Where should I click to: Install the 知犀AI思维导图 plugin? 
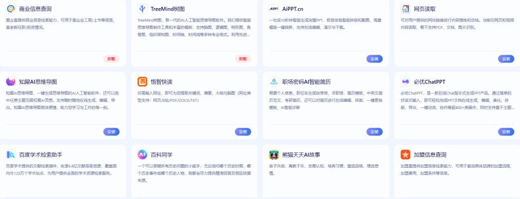pos(111,131)
